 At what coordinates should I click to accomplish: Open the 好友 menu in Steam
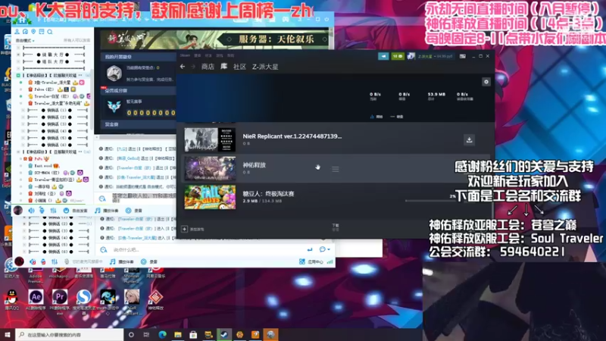coord(208,55)
